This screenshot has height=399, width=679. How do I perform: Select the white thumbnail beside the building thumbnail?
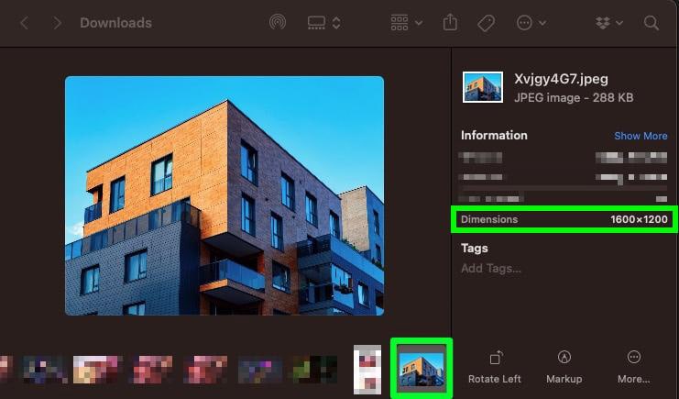367,368
